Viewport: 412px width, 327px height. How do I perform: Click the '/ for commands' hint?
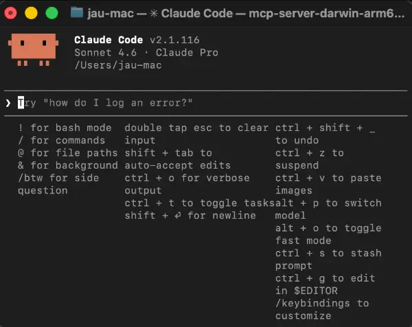tap(62, 141)
